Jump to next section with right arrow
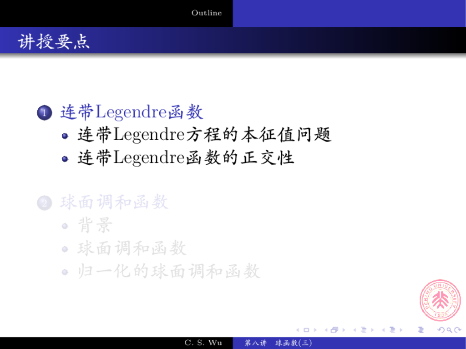This screenshot has height=349, width=466. tap(401, 330)
